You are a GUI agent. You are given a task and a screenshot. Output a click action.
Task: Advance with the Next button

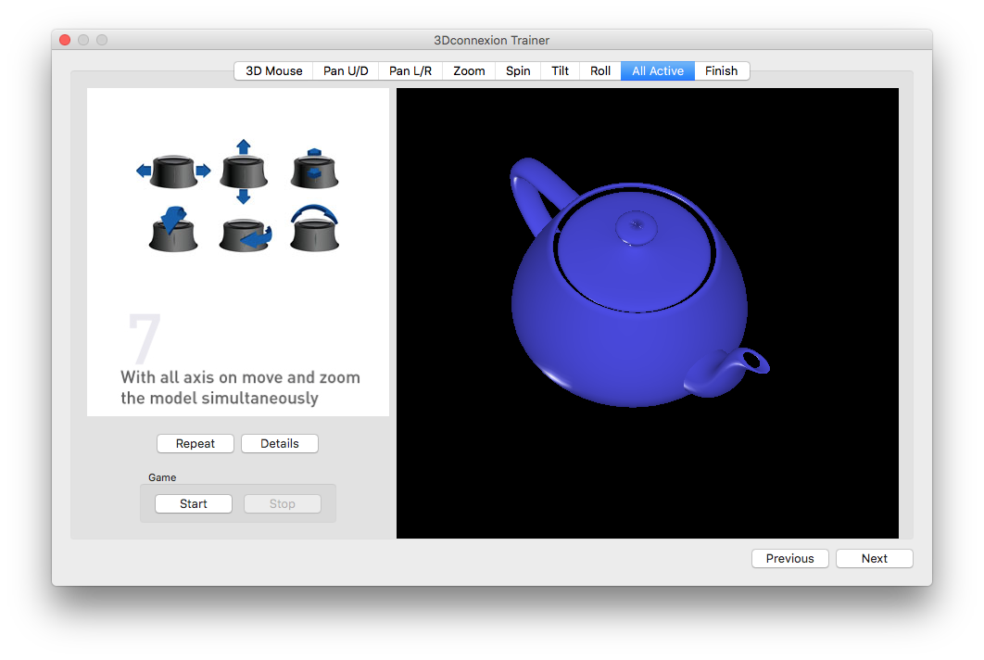(874, 558)
